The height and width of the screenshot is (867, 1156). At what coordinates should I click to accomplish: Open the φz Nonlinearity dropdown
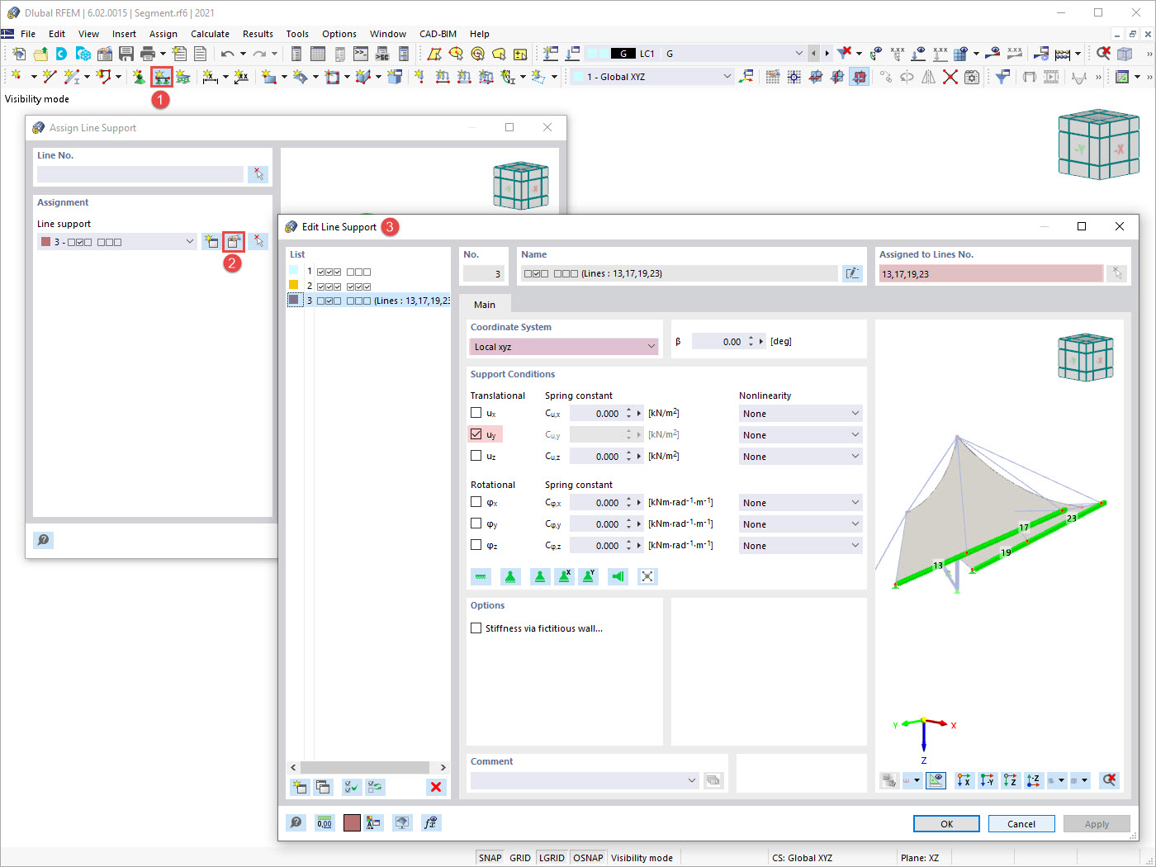coord(800,546)
